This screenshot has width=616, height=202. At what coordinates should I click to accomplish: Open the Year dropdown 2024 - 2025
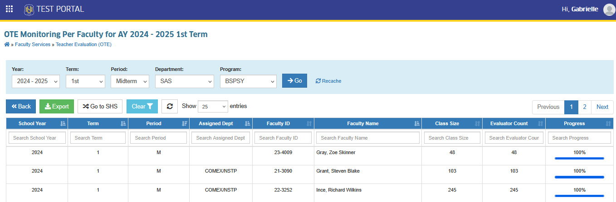pyautogui.click(x=36, y=81)
